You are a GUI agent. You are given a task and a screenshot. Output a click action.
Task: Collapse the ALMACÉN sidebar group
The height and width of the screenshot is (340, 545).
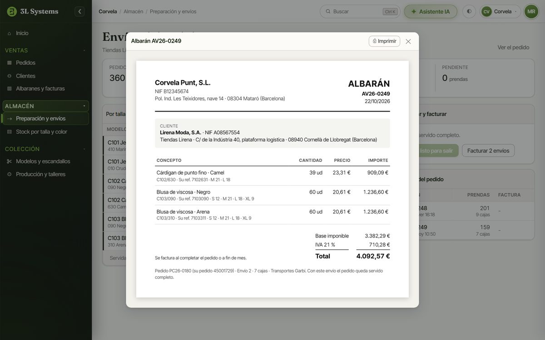click(45, 106)
